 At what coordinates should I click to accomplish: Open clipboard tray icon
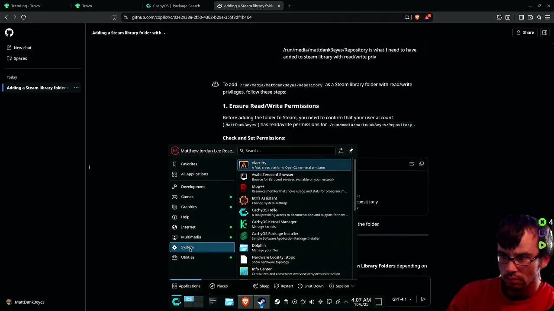[x=286, y=302]
